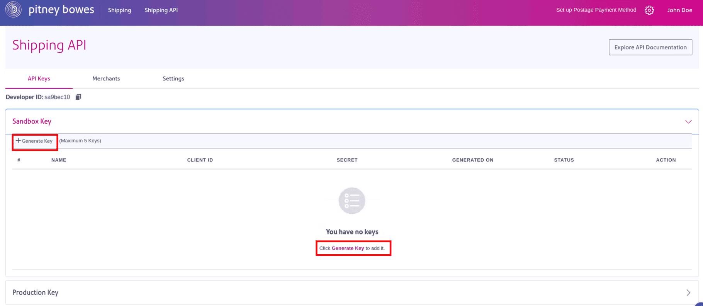Click Explore API Documentation button
Image resolution: width=703 pixels, height=306 pixels.
click(650, 47)
